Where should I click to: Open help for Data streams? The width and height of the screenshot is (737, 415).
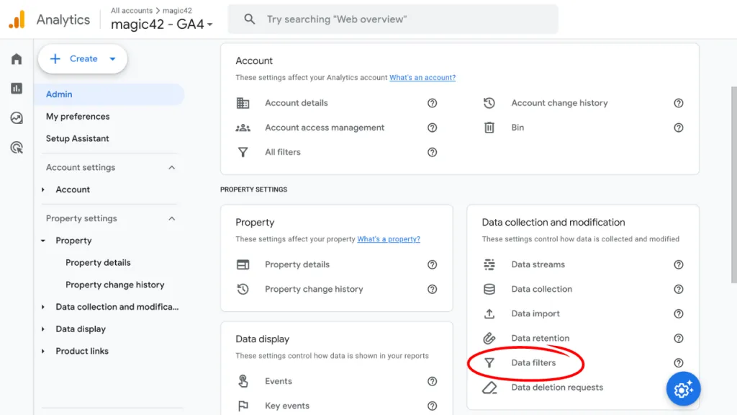[x=678, y=264]
